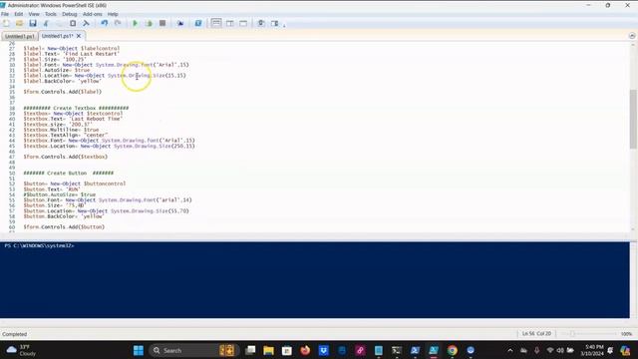Select the active Untitled1.ps1* tab
This screenshot has height=359, width=638.
click(57, 36)
